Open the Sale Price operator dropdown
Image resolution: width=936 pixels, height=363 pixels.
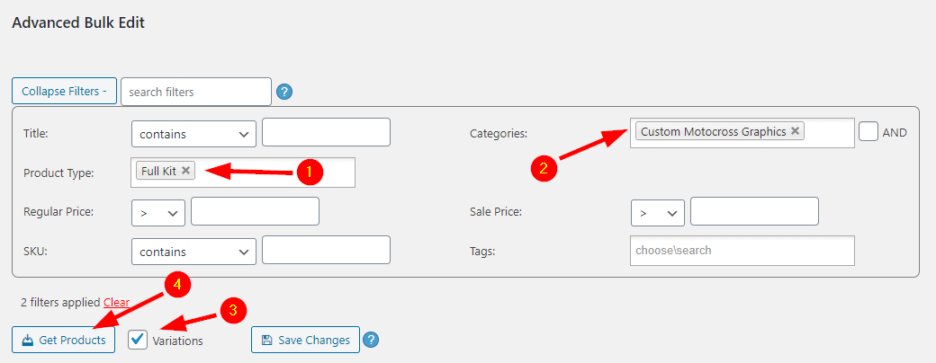(x=658, y=213)
